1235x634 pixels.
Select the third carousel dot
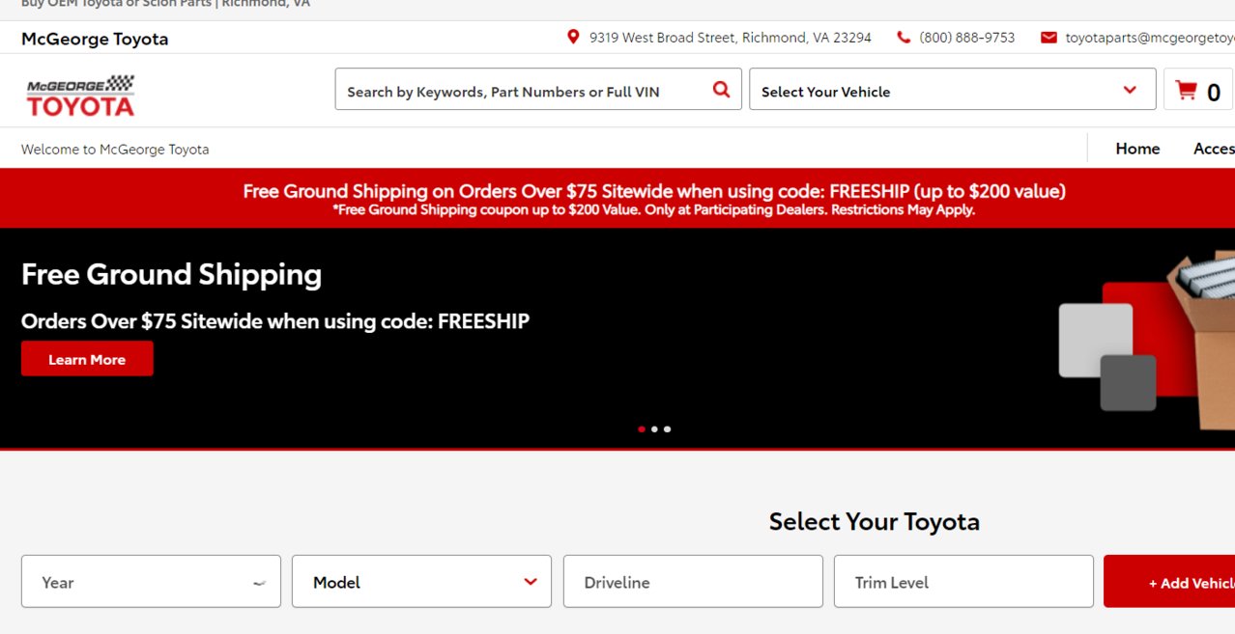tap(667, 429)
